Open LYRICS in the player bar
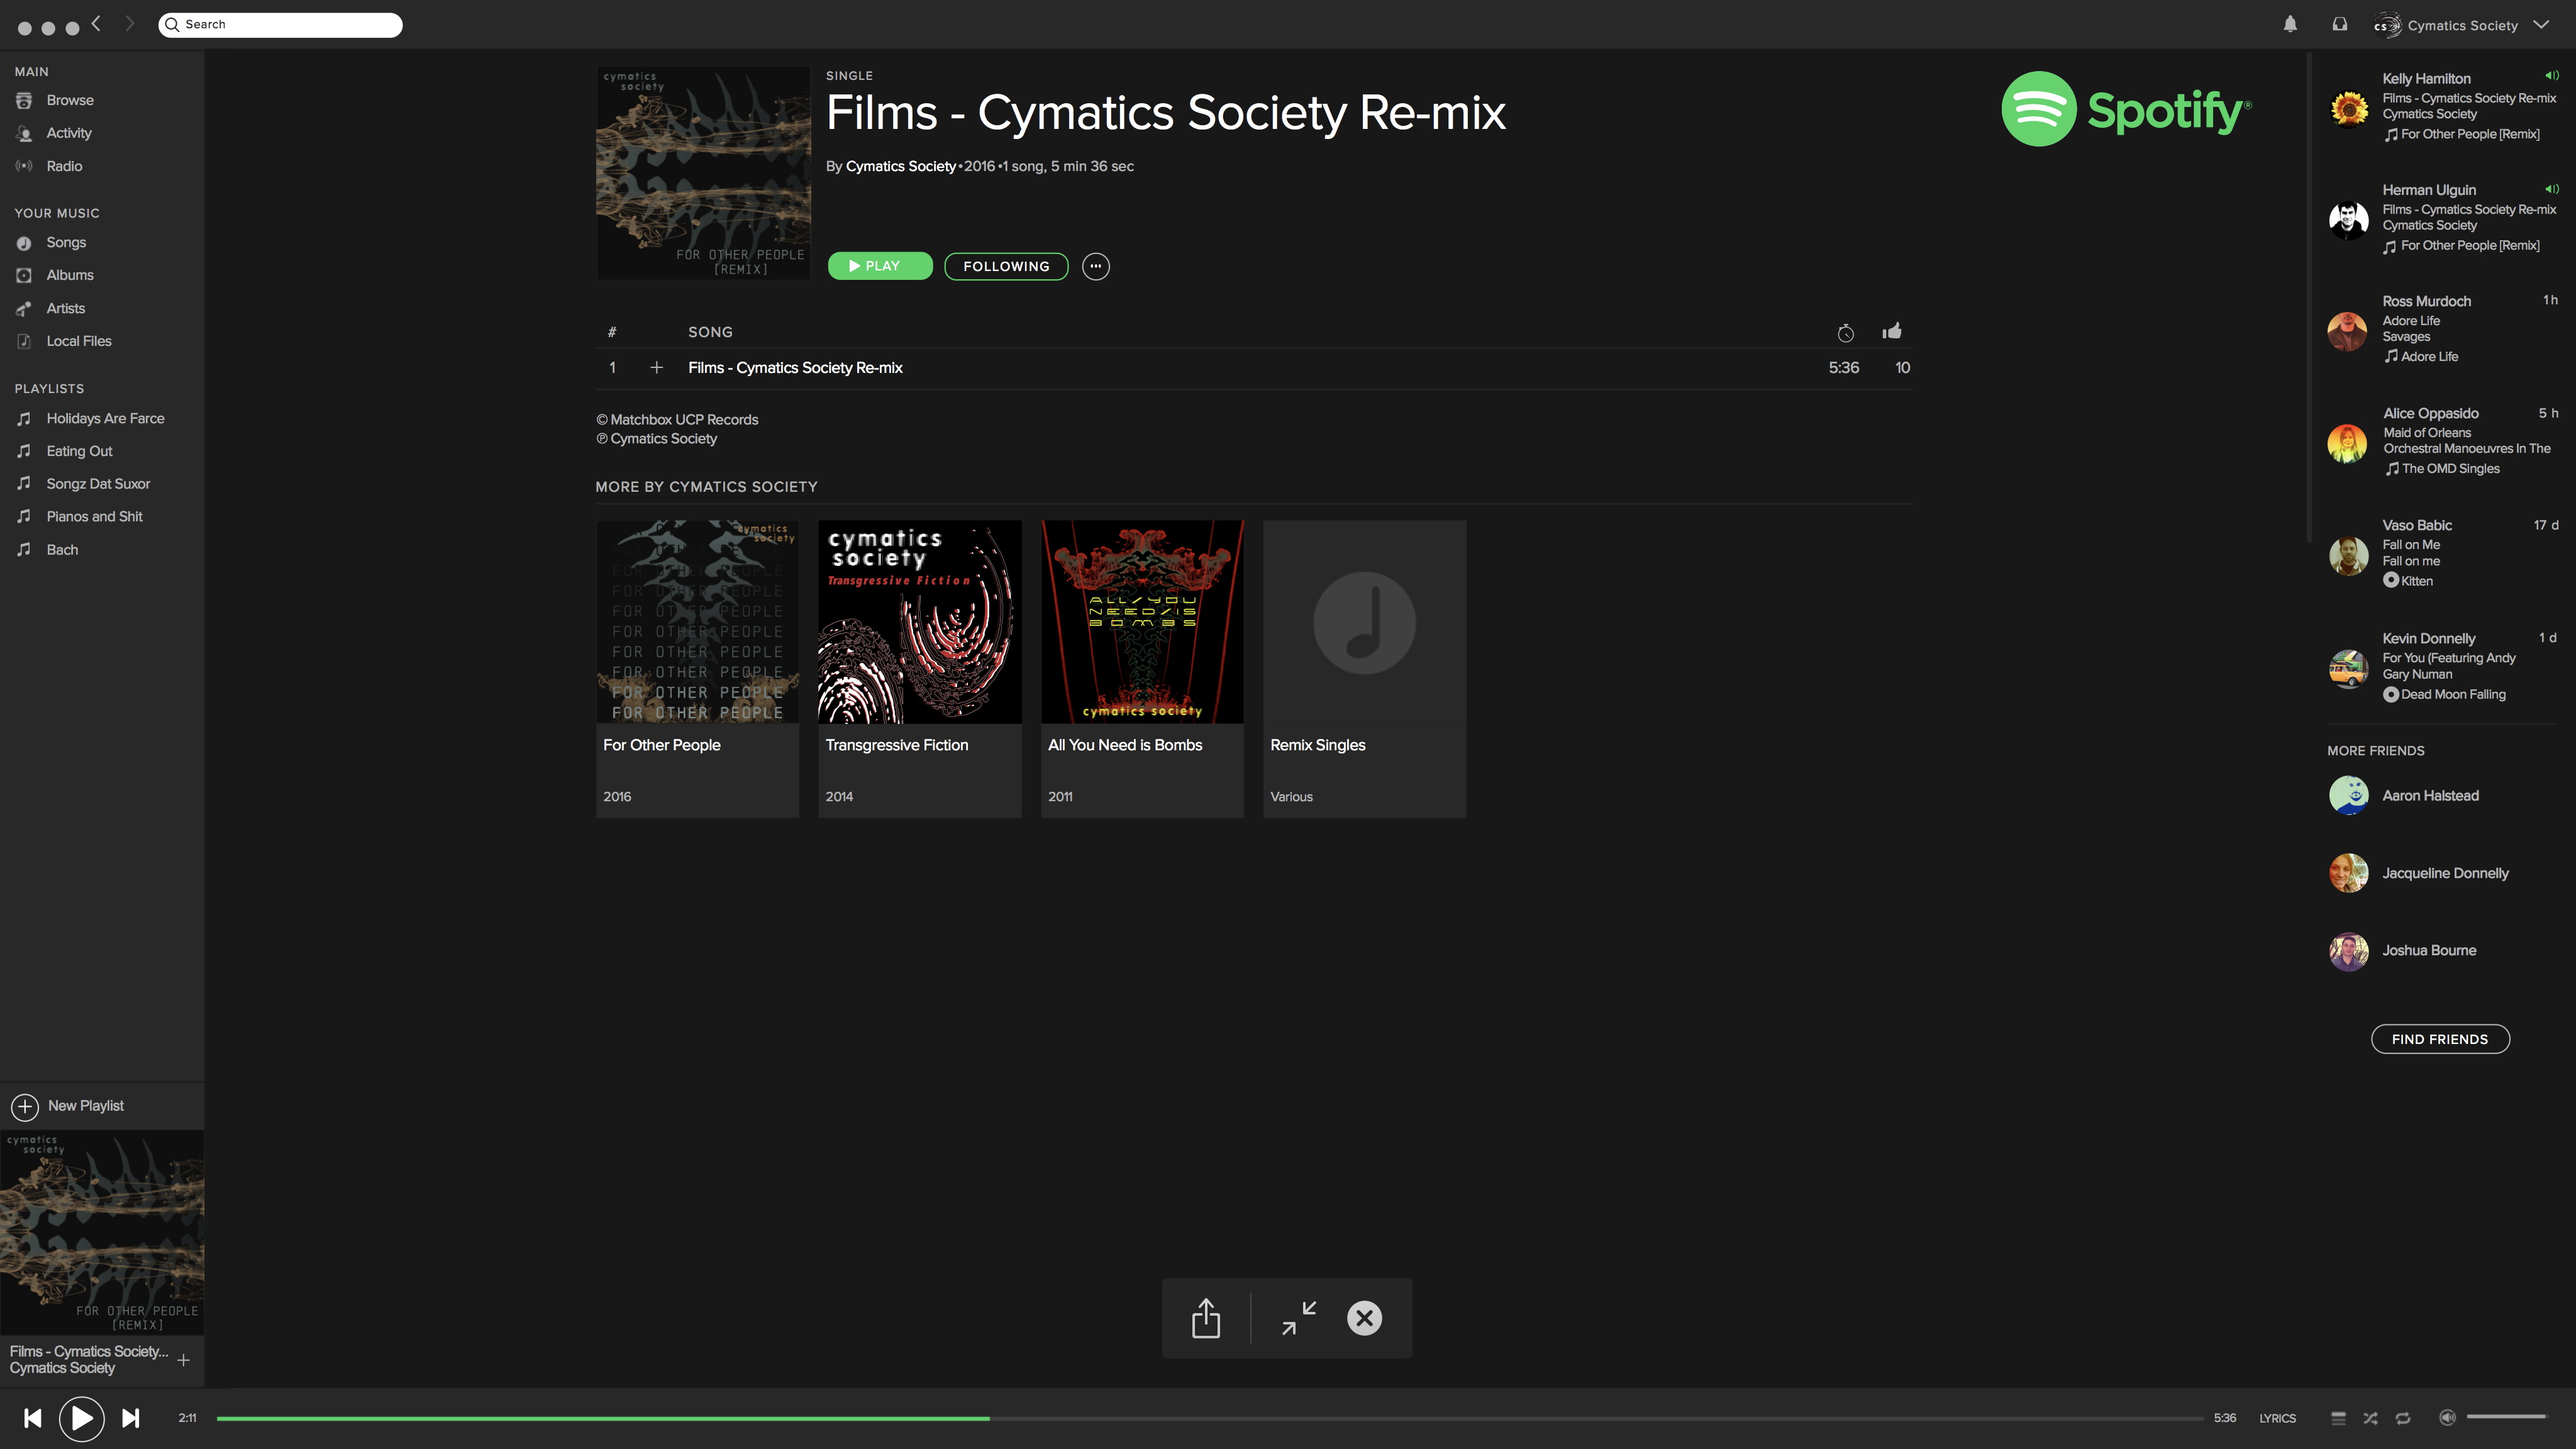The image size is (2576, 1449). (x=2277, y=1418)
